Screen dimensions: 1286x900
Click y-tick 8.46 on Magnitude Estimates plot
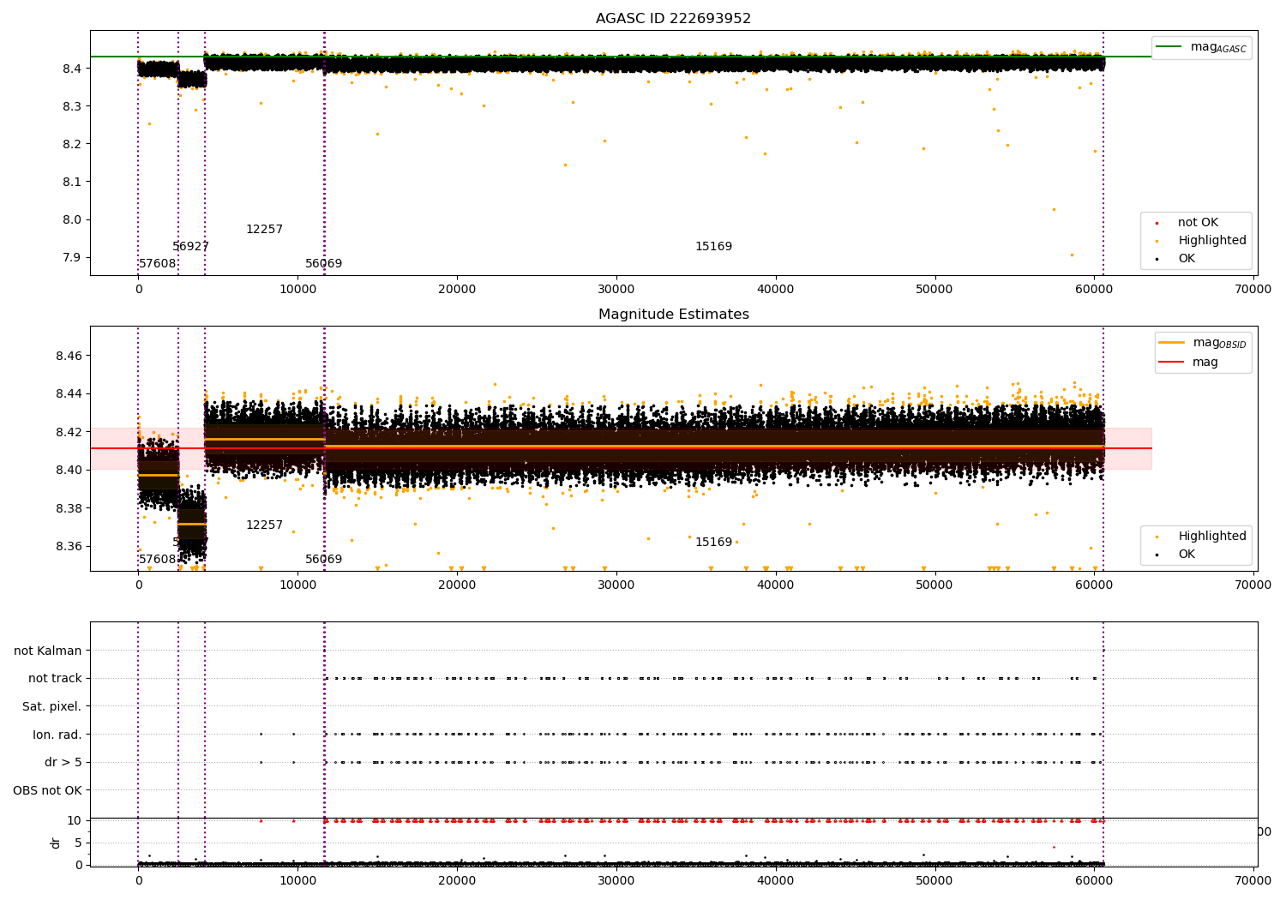(69, 356)
